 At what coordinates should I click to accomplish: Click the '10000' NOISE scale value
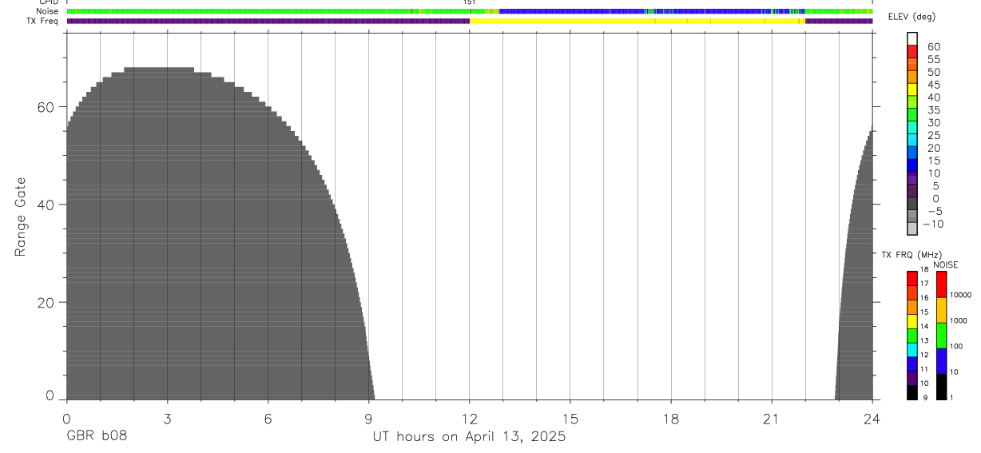pos(959,295)
